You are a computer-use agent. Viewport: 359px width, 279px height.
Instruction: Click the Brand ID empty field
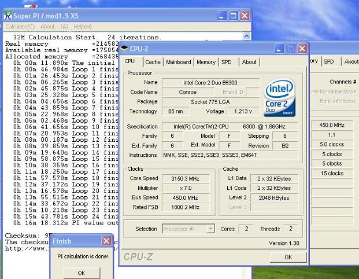point(253,92)
